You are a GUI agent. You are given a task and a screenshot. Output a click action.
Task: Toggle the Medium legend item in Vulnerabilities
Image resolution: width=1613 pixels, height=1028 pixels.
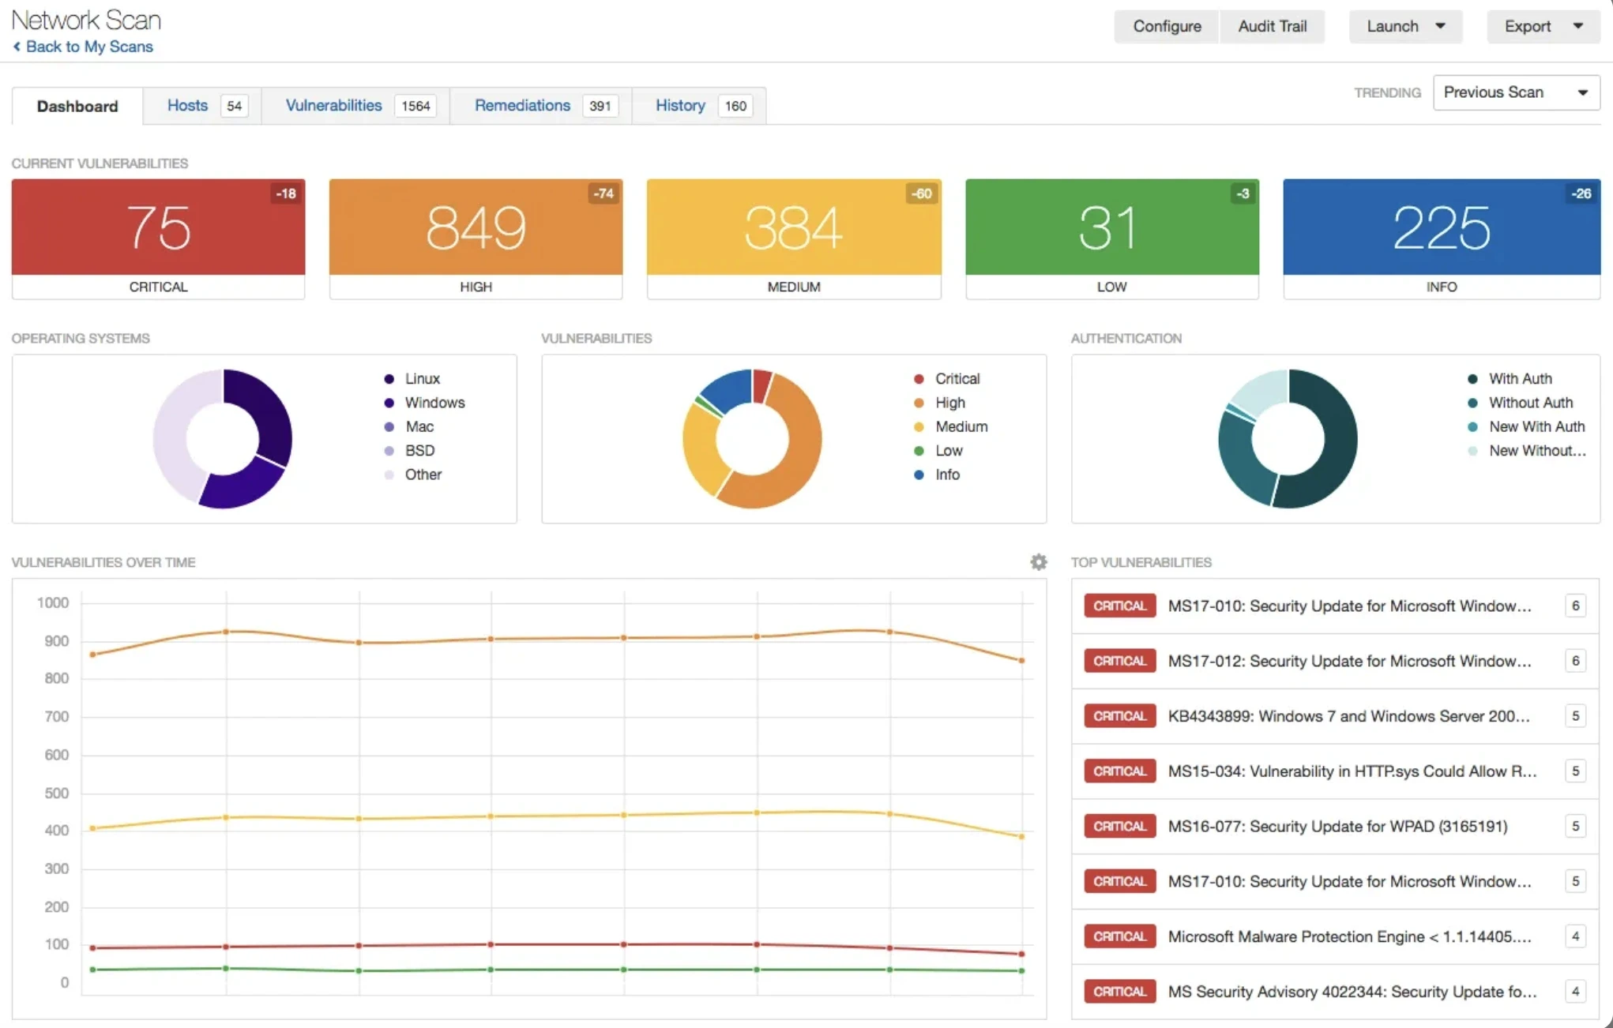coord(918,426)
